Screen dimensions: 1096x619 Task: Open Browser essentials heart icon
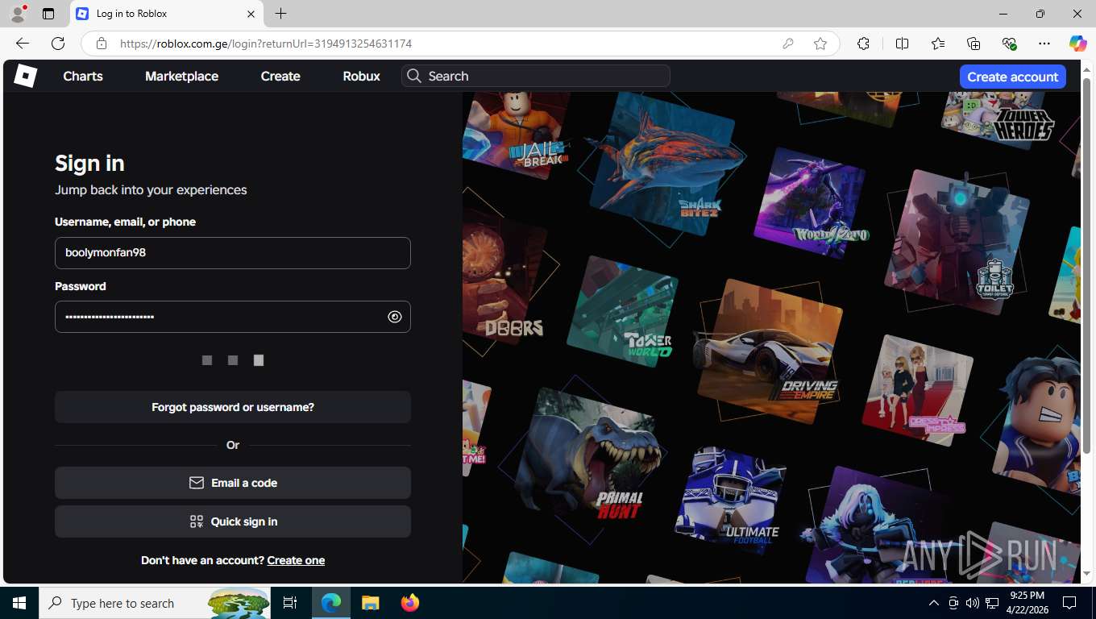pos(1009,44)
